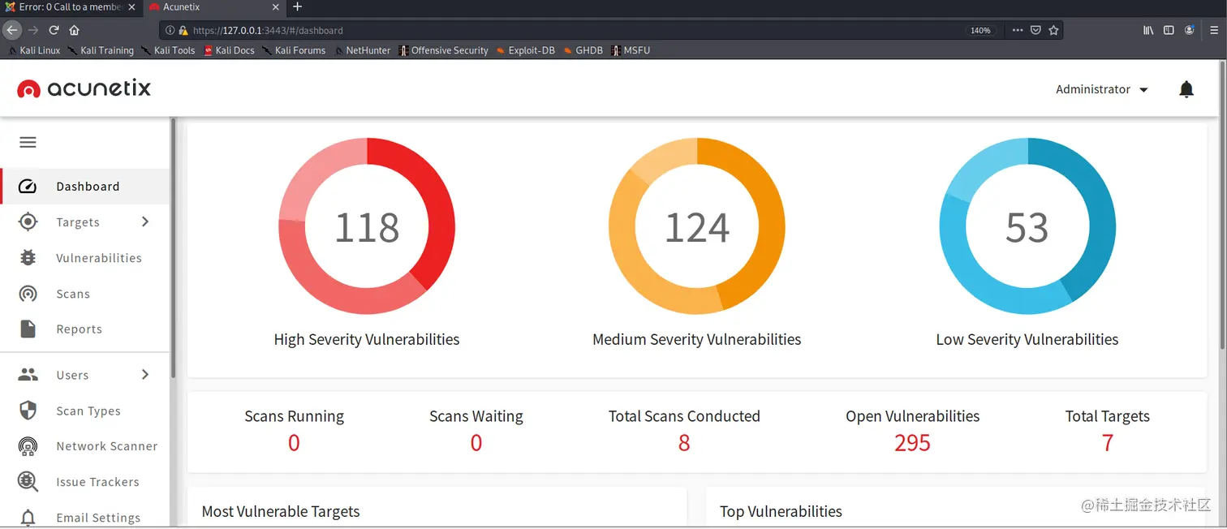Screen dimensions: 1227x529
Task: Click the browser forward arrow
Action: coord(33,30)
